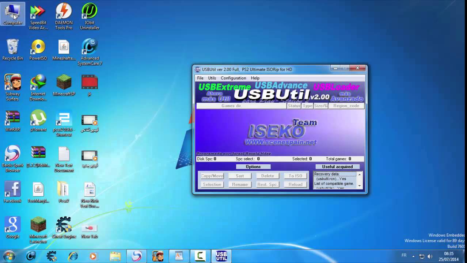Viewport: 467px width, 263px height.
Task: Click the Games dir column header
Action: coord(241,106)
